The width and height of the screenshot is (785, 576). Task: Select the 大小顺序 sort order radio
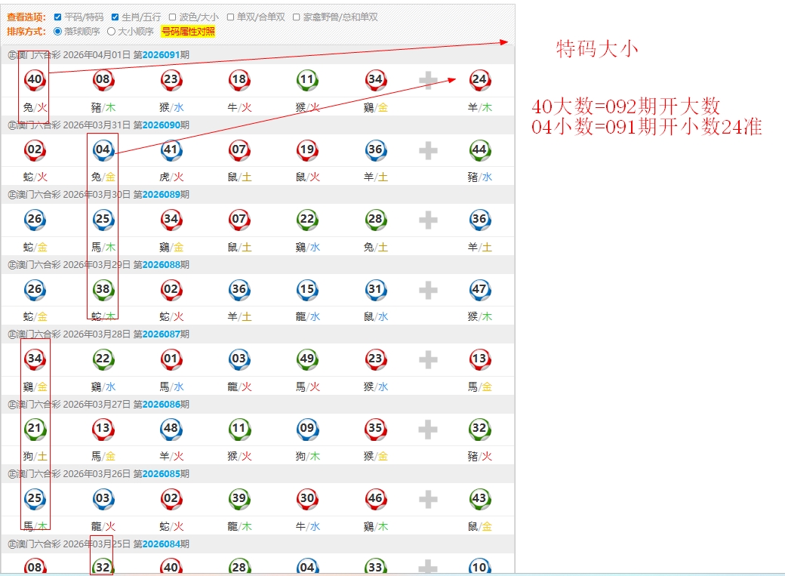pyautogui.click(x=112, y=32)
